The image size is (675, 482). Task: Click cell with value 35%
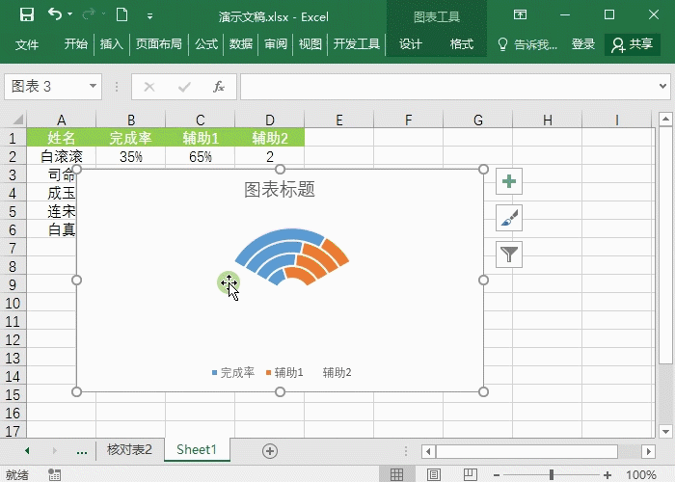(131, 156)
